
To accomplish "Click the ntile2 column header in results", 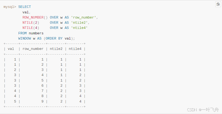I will coord(56,49).
